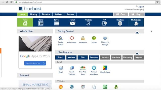Click the ccbtutorials.com (pro) account text
The image size is (161, 90).
tap(134, 9)
